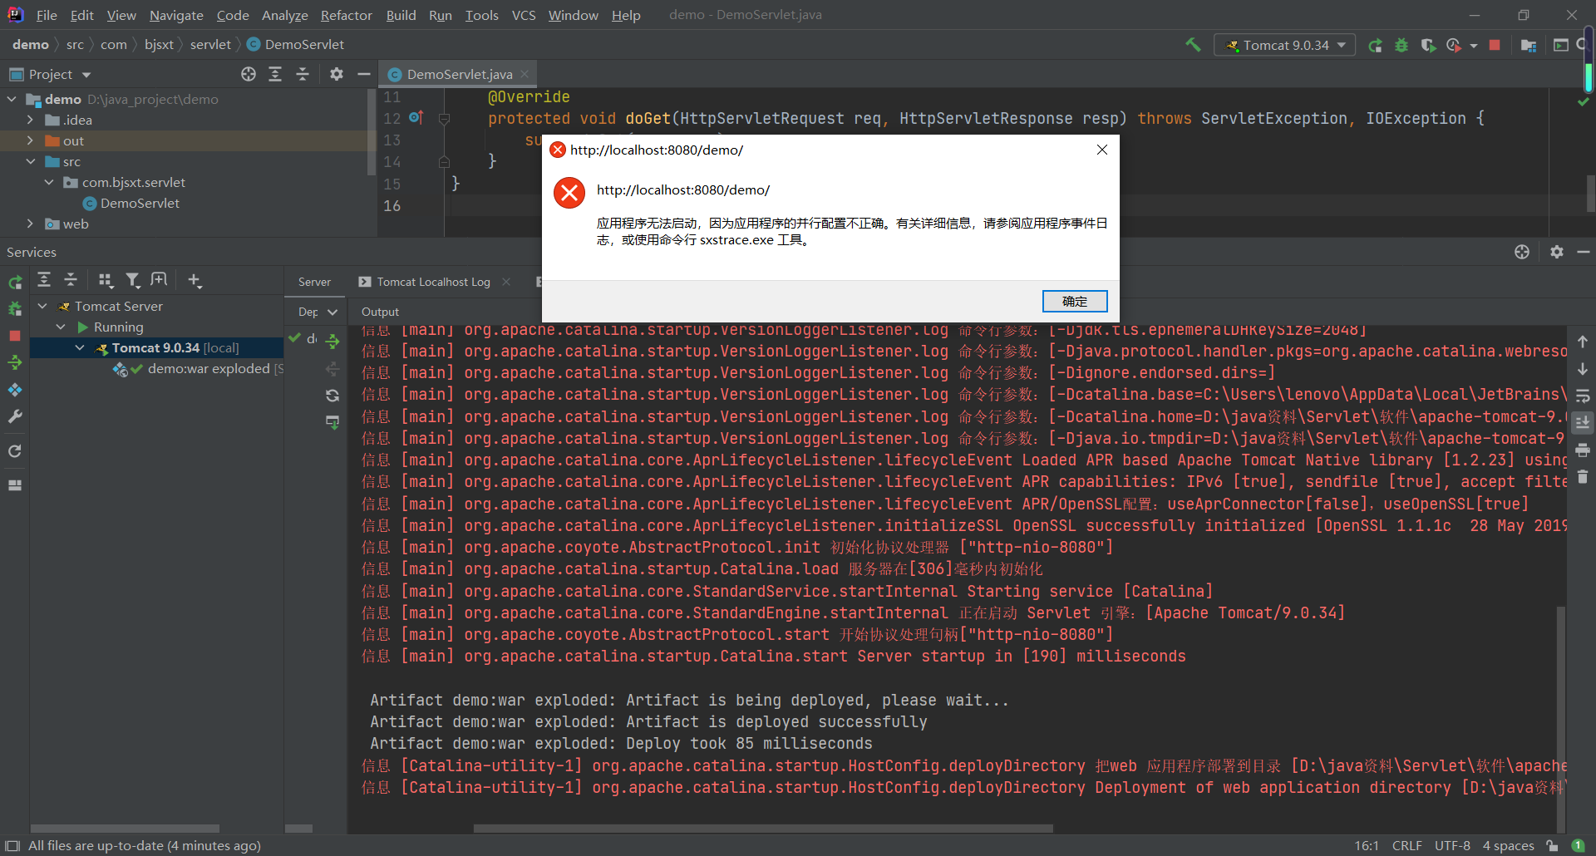This screenshot has height=856, width=1596.
Task: Open the filter options in Services toolbar
Action: click(x=132, y=280)
